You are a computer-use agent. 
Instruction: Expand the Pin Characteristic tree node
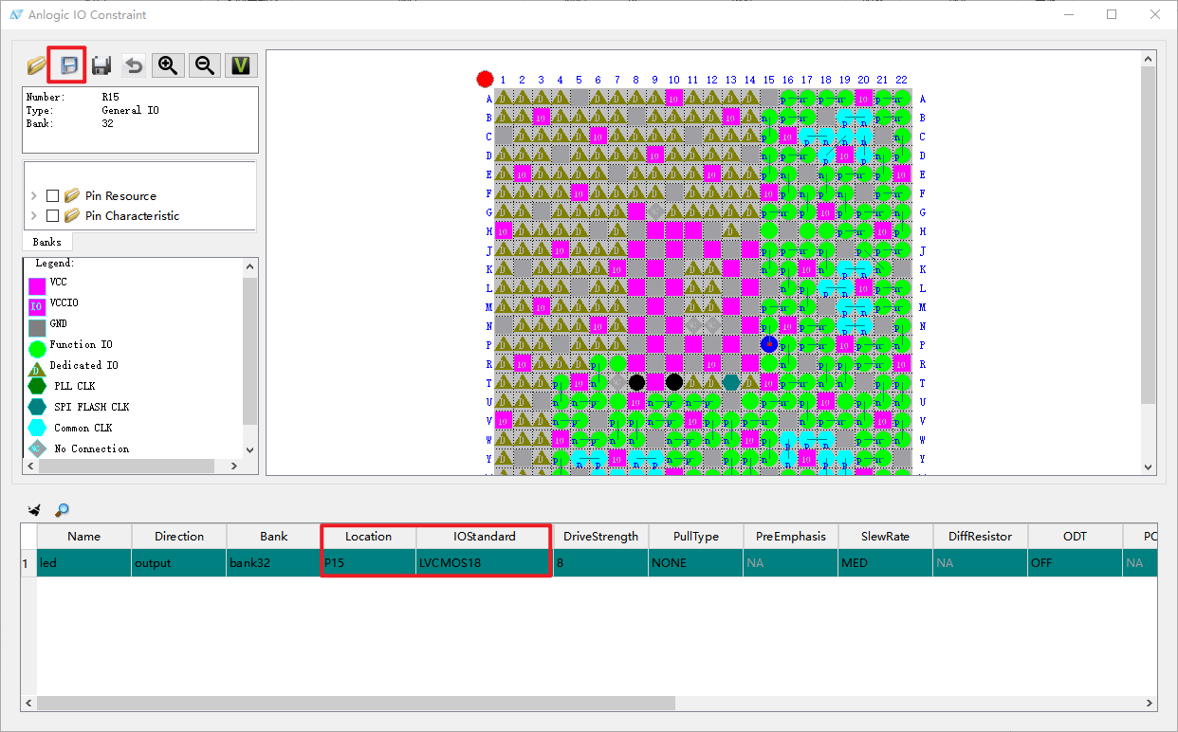point(34,215)
